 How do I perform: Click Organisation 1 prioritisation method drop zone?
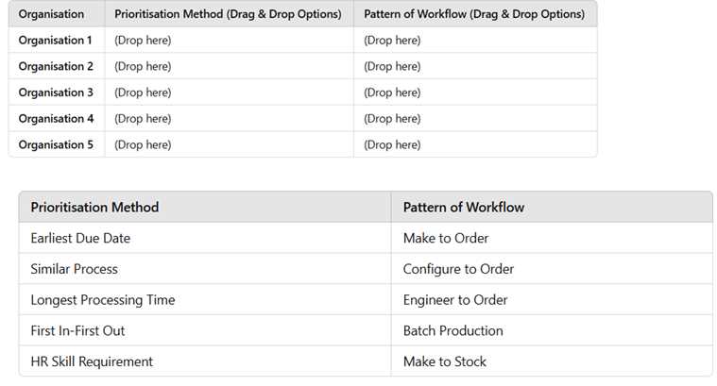143,41
